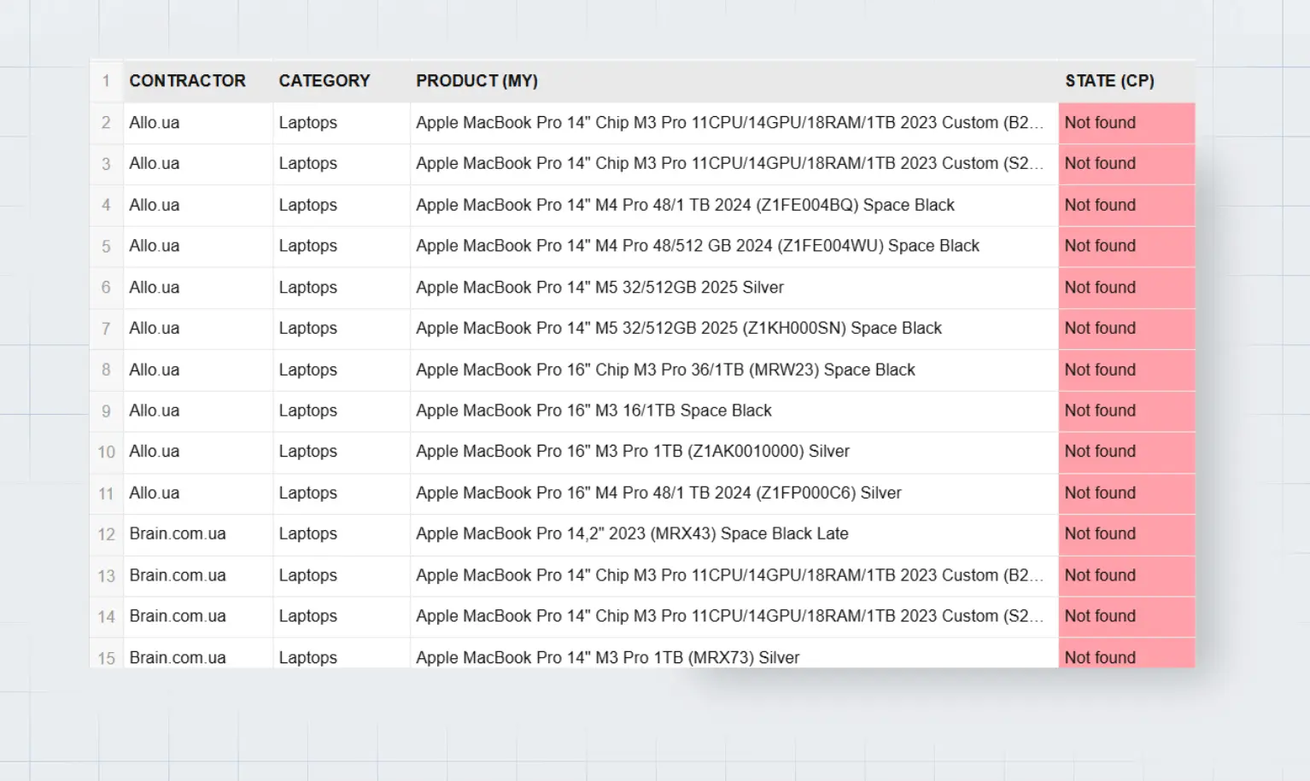Viewport: 1310px width, 781px height.
Task: Select the PRODUCT (MY) column header
Action: [477, 81]
